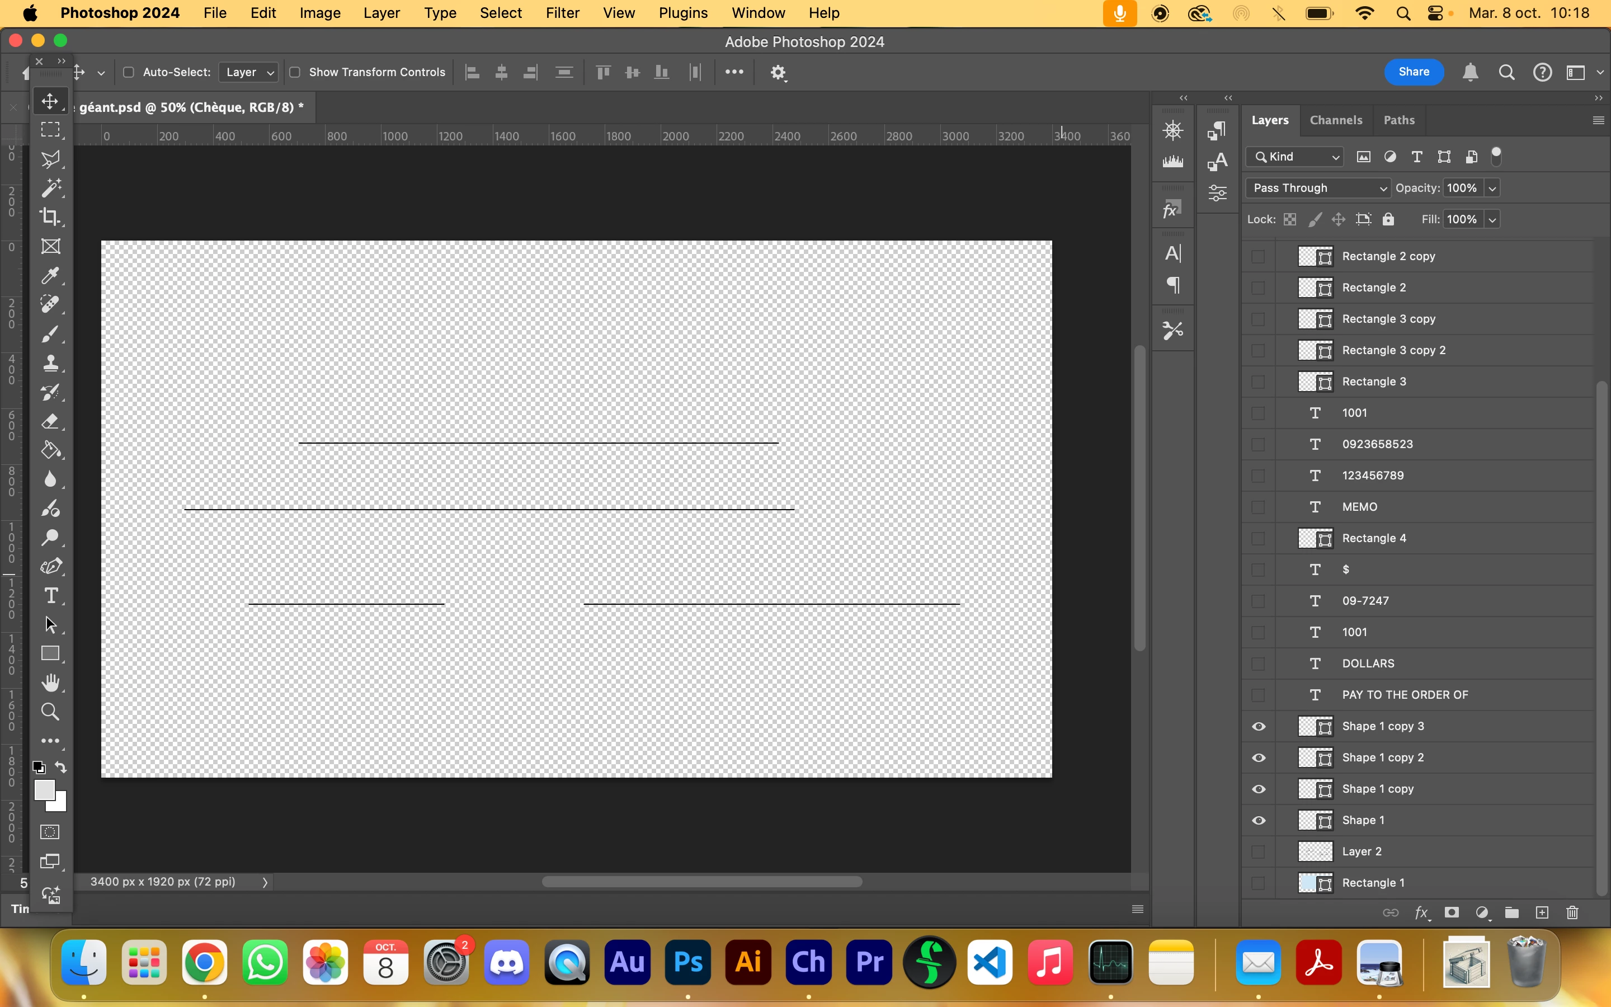Click the Add layer mask icon

[1451, 912]
